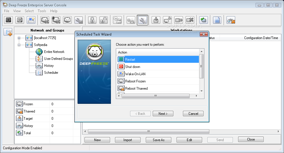The height and width of the screenshot is (153, 284).
Task: Click the action list scroll-down arrow
Action: [202, 91]
